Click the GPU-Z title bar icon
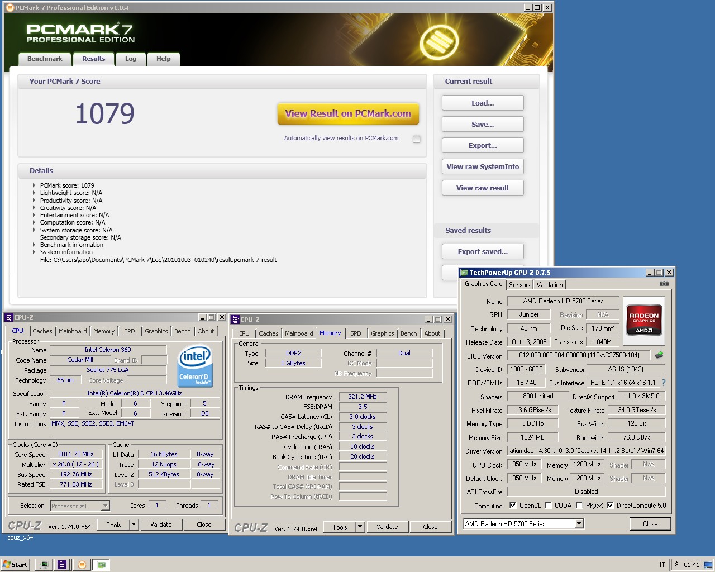 pos(464,273)
